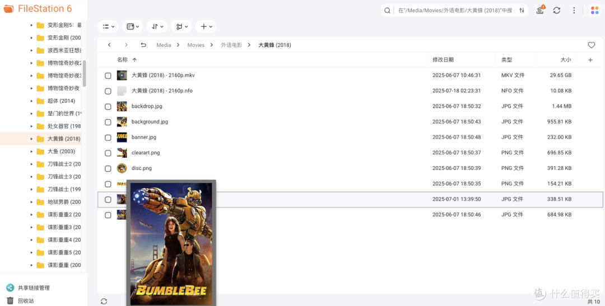Open 共享链接管理 link

click(x=34, y=288)
